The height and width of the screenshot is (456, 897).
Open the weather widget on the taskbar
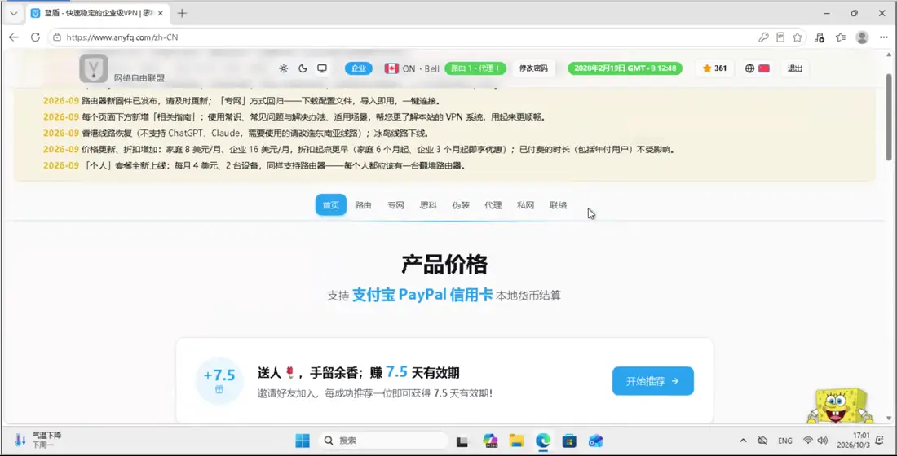click(38, 440)
